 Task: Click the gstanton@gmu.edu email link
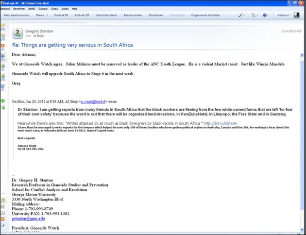coord(28,218)
